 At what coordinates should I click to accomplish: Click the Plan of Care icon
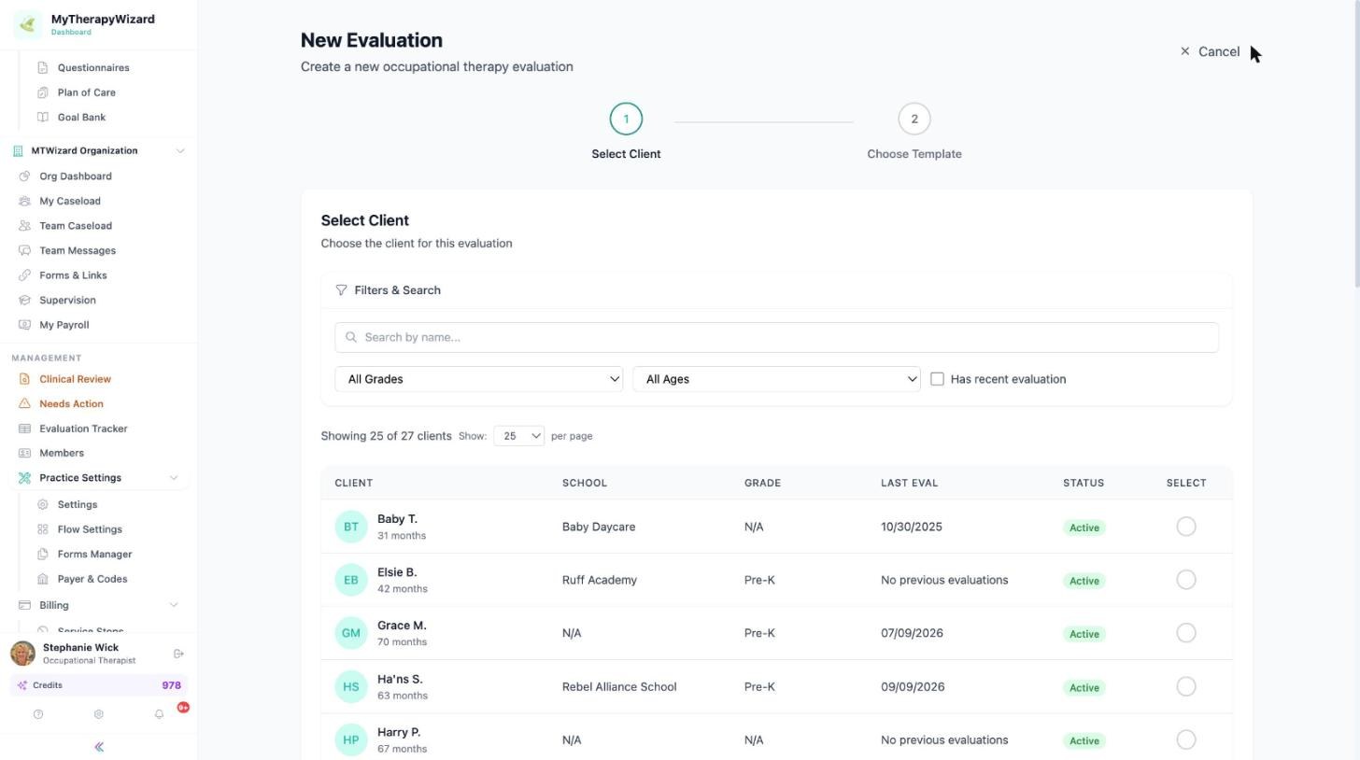(x=43, y=92)
